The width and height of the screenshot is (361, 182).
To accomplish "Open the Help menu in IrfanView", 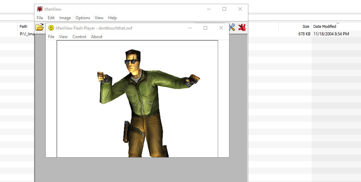I will point(112,18).
